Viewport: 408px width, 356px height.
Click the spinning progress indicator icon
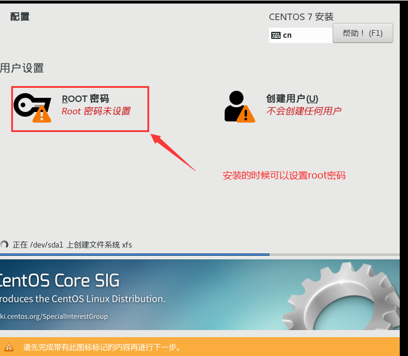4,245
